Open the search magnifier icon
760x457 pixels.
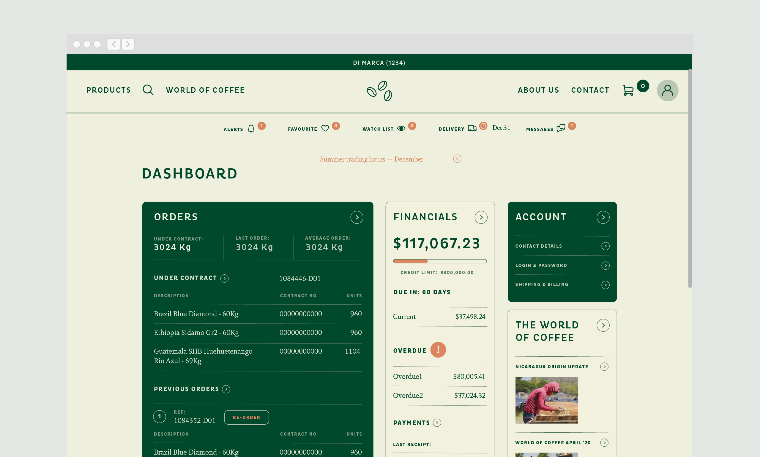coord(148,90)
